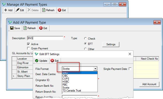
Task: Open the File Format dropdown arrow
Action: 95,69
